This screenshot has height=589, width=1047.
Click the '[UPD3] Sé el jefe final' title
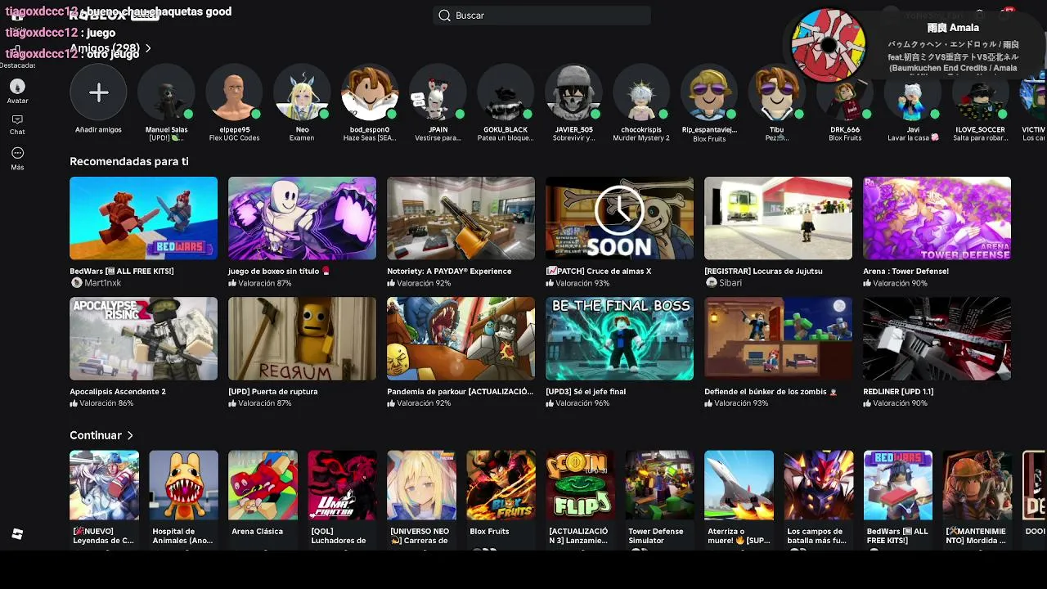586,392
